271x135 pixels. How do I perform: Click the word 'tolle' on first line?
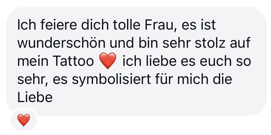pos(126,25)
